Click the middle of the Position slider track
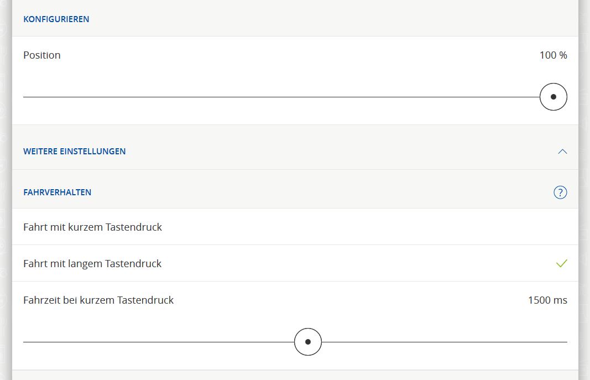Image resolution: width=590 pixels, height=380 pixels. point(282,97)
